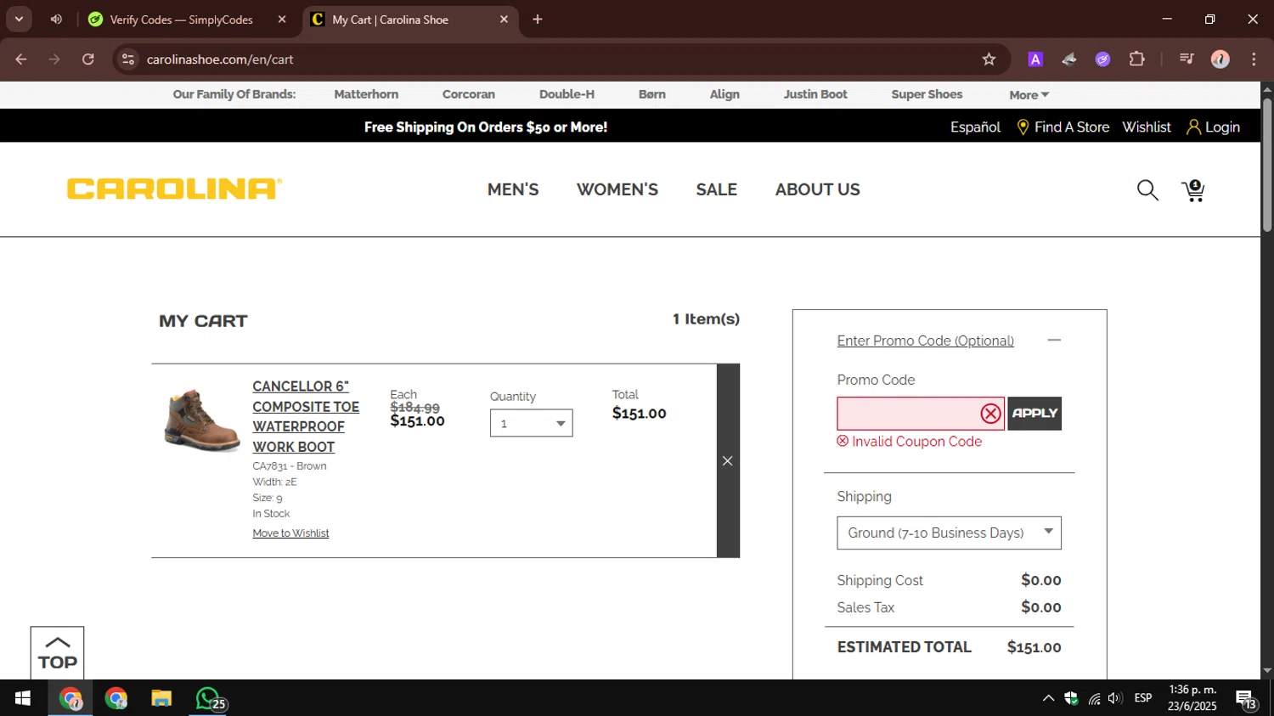This screenshot has height=716, width=1274.
Task: Move item to Wishlist link
Action: [x=290, y=533]
